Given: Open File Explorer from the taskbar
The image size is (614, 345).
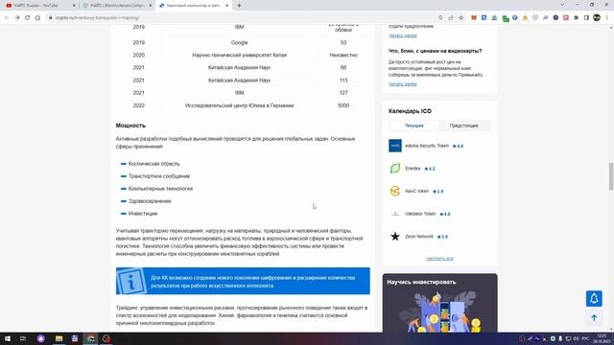Looking at the screenshot, I should pyautogui.click(x=59, y=338).
